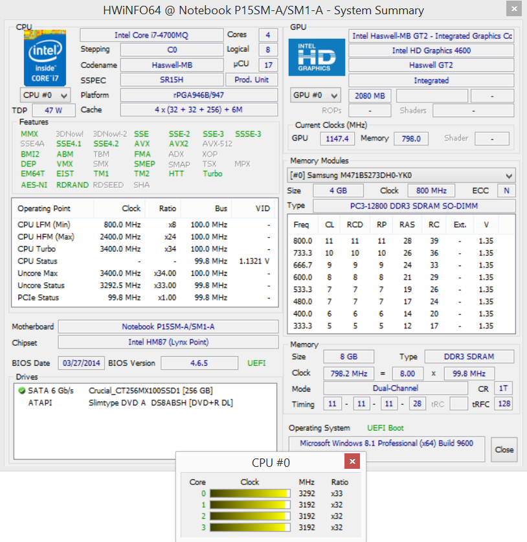
Task: Click the Operating Point column header
Action: point(44,209)
